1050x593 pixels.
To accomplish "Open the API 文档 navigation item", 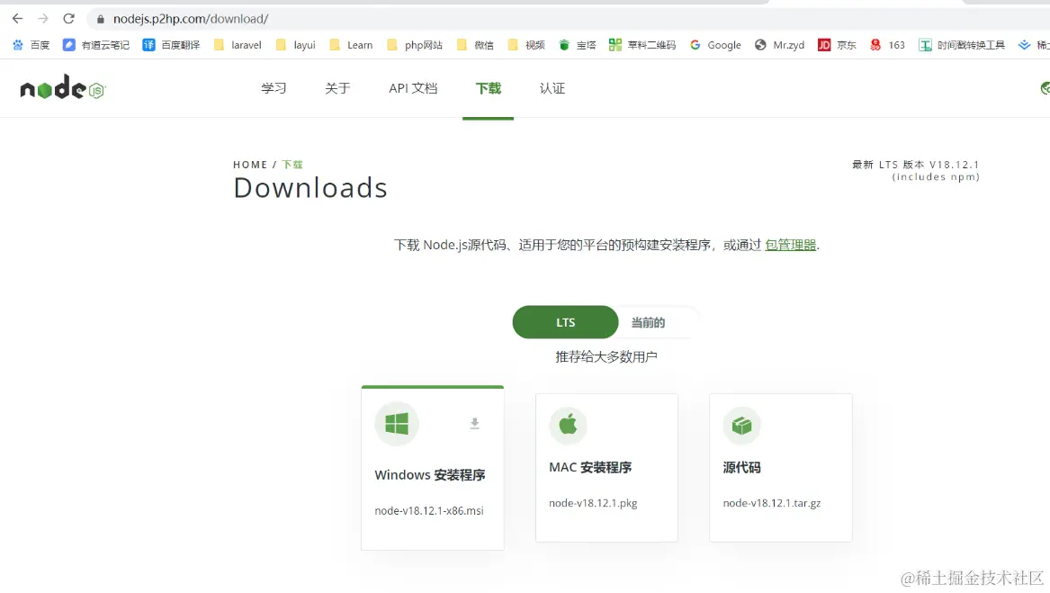I will pos(413,88).
